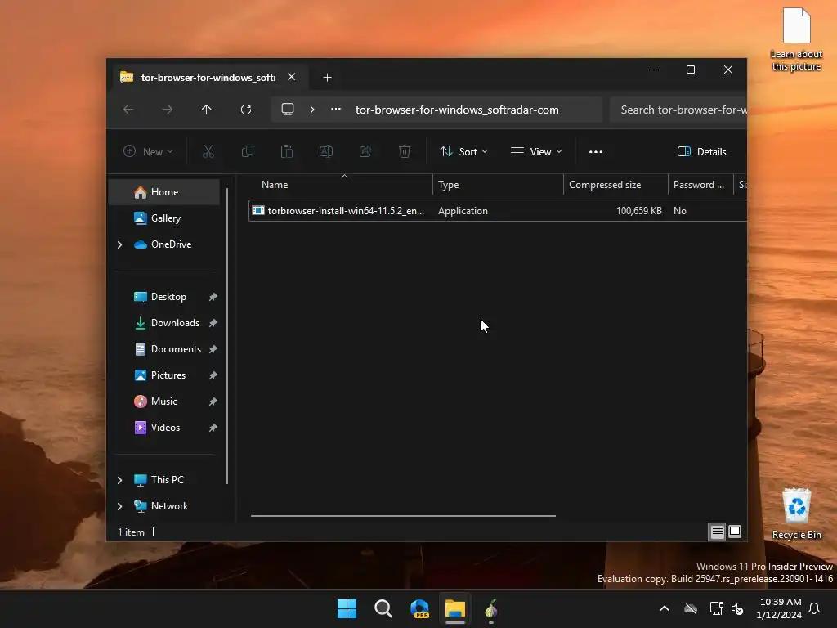Select Home in the navigation pane
Viewport: 837px width, 628px height.
[x=163, y=192]
